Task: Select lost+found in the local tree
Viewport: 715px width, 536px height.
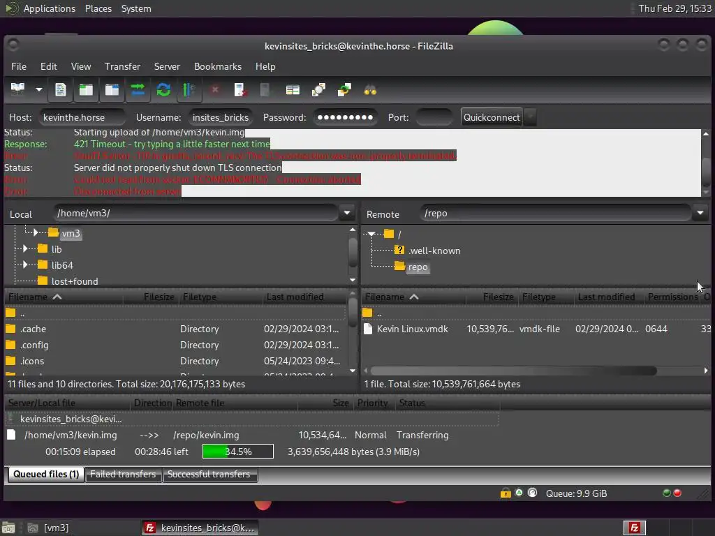Action: click(74, 281)
